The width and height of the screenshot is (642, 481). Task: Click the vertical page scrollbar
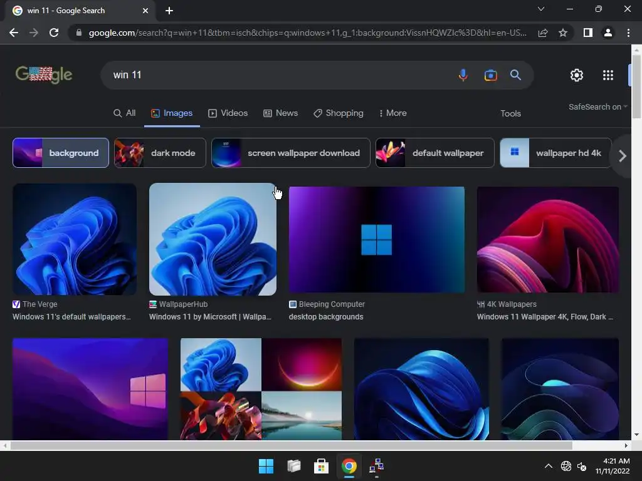click(636, 86)
